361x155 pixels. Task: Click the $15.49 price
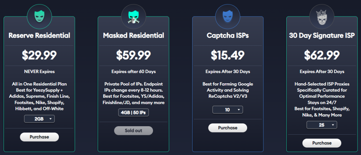tap(227, 55)
